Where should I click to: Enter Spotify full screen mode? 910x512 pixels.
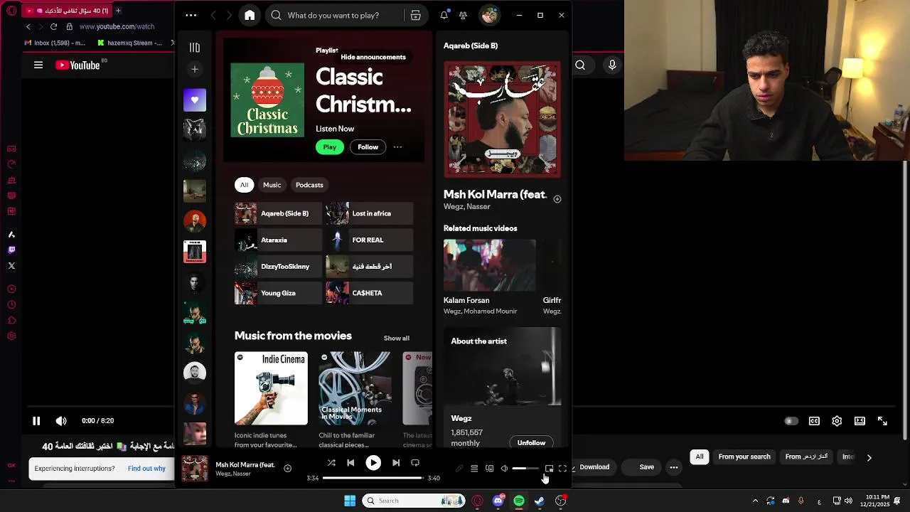(562, 469)
